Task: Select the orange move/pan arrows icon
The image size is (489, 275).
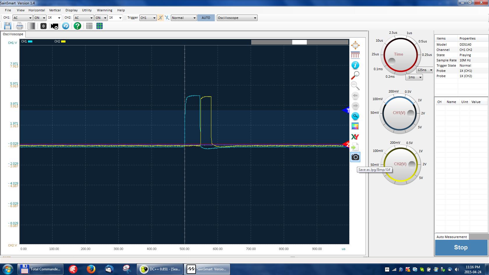Action: tap(355, 45)
